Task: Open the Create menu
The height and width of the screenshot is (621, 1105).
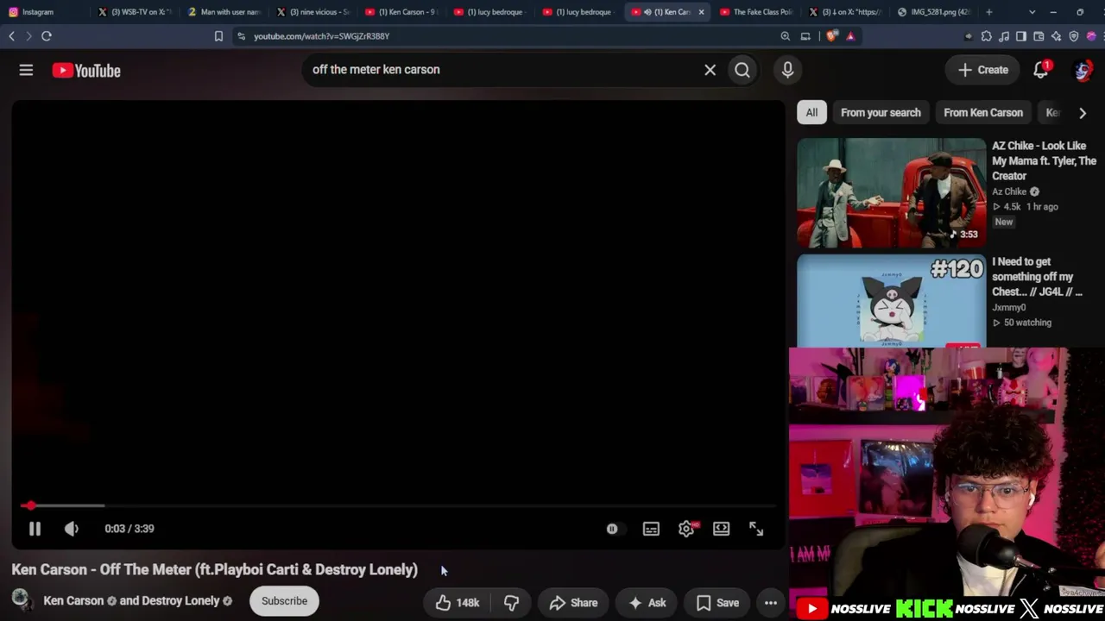Action: pyautogui.click(x=982, y=70)
